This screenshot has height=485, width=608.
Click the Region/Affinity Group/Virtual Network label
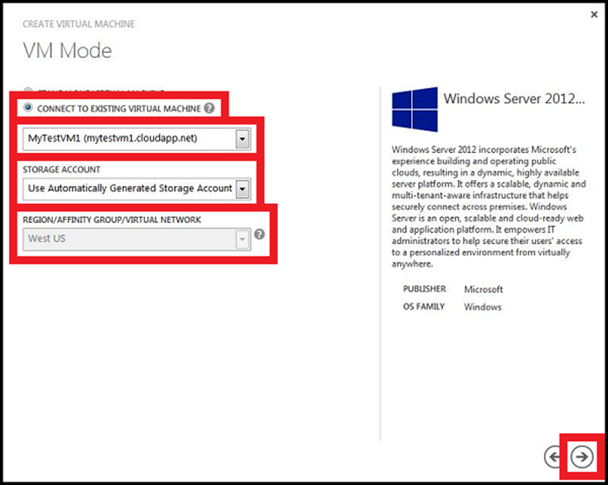(112, 220)
